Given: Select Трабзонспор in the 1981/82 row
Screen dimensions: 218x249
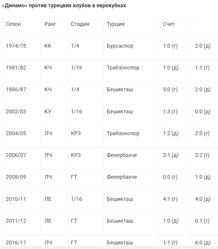Looking at the screenshot, I should click(123, 68).
